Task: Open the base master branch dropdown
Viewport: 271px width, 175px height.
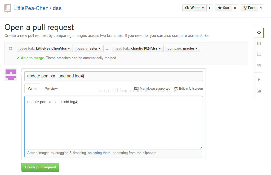Action: pos(89,49)
